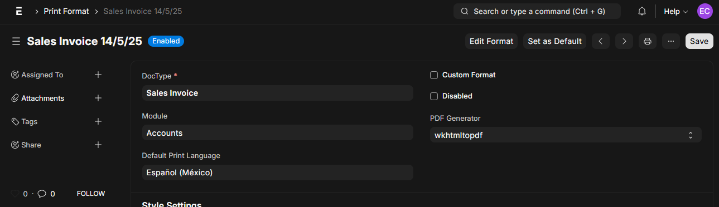719x207 pixels.
Task: Add a tag with plus icon
Action: [x=98, y=121]
